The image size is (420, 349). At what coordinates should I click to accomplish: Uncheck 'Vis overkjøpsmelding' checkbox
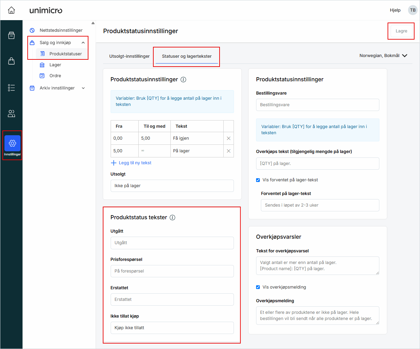(x=258, y=287)
